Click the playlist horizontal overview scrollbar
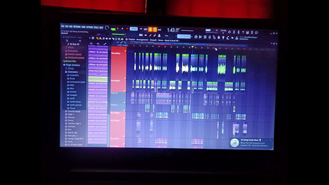This screenshot has width=329, height=185. 188,44
